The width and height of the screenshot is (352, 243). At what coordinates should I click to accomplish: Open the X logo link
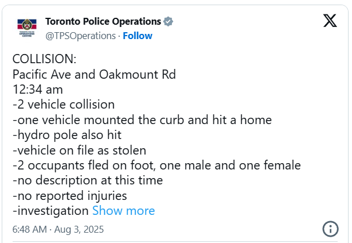pos(330,21)
